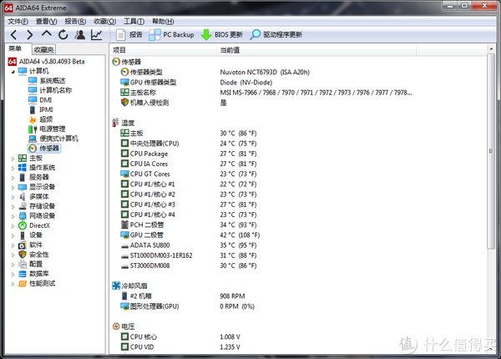501x359 pixels.
Task: Select the 机箱入侵检测 row
Action: coord(298,103)
